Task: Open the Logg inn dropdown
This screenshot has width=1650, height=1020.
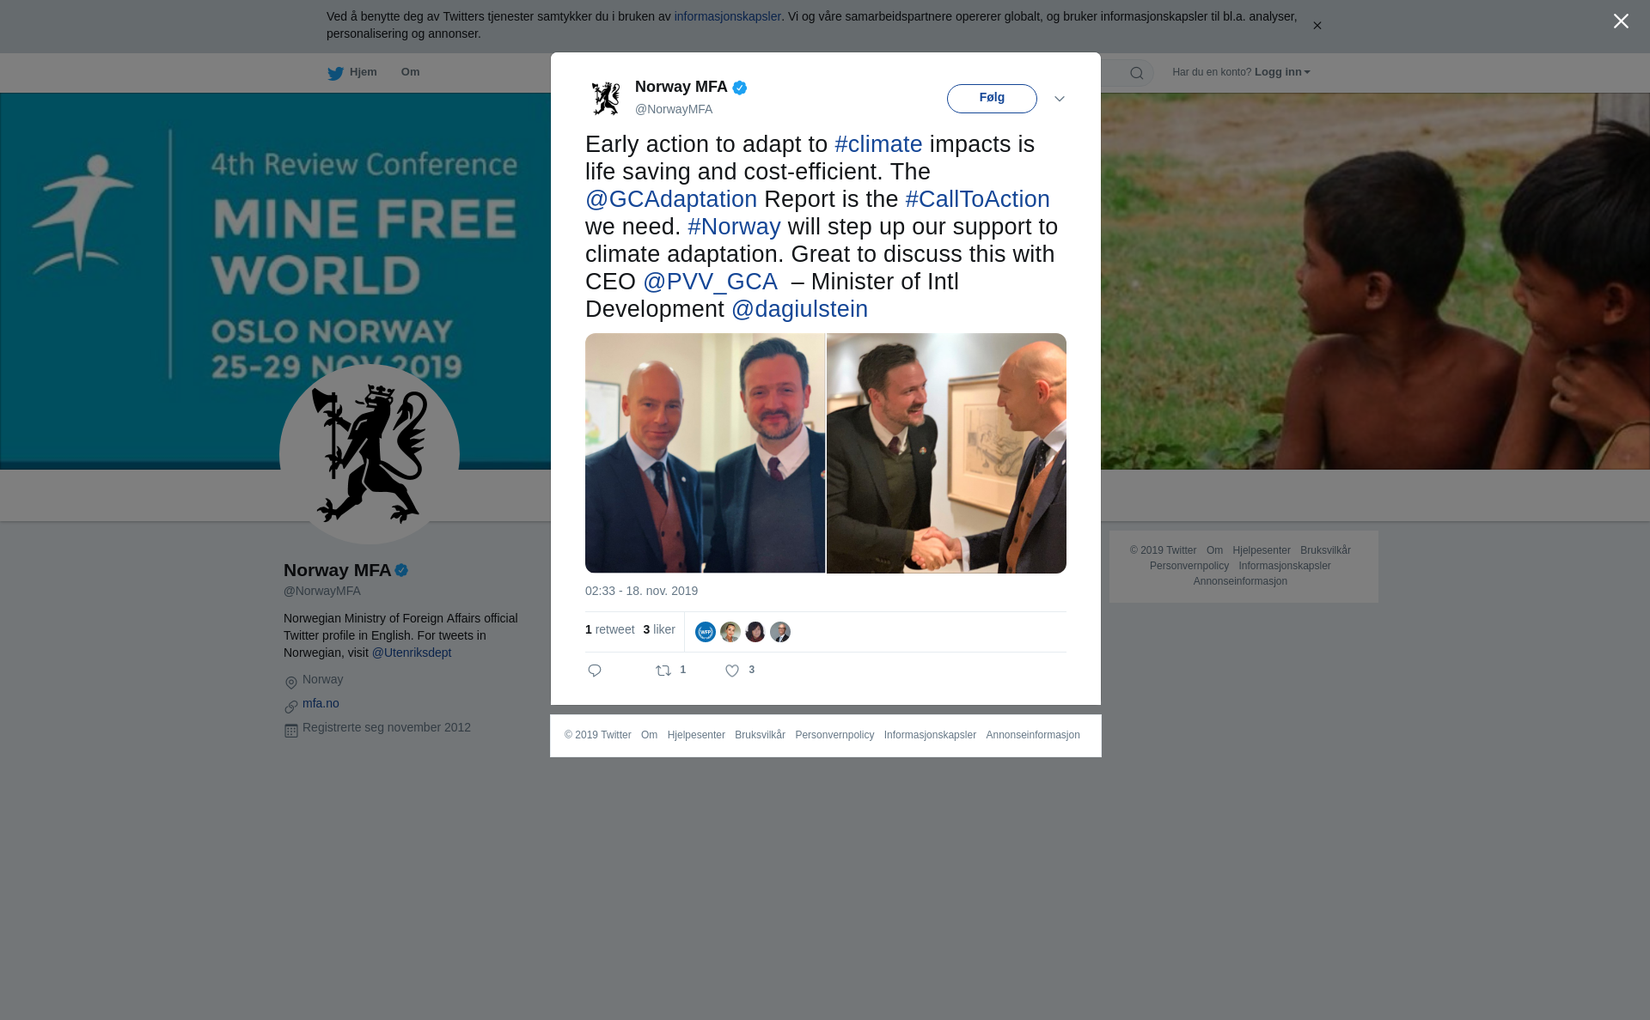Action: click(x=1282, y=72)
